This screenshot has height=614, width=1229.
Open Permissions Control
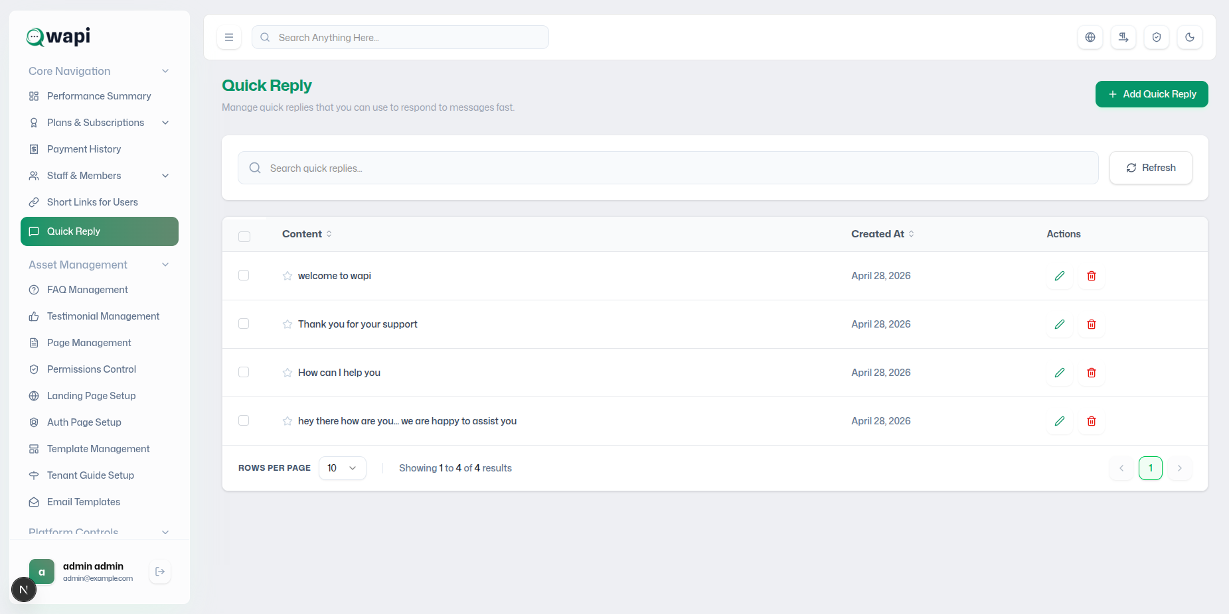[100, 369]
